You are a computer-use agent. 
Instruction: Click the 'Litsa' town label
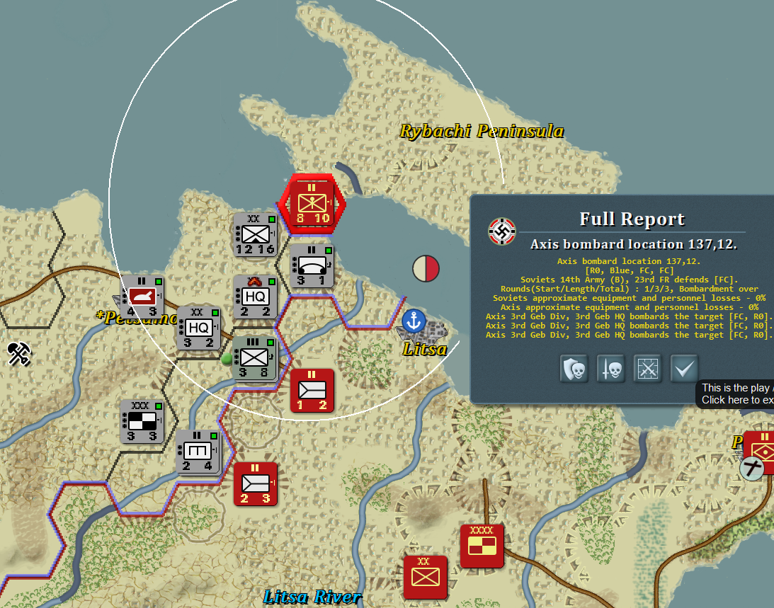tap(424, 350)
